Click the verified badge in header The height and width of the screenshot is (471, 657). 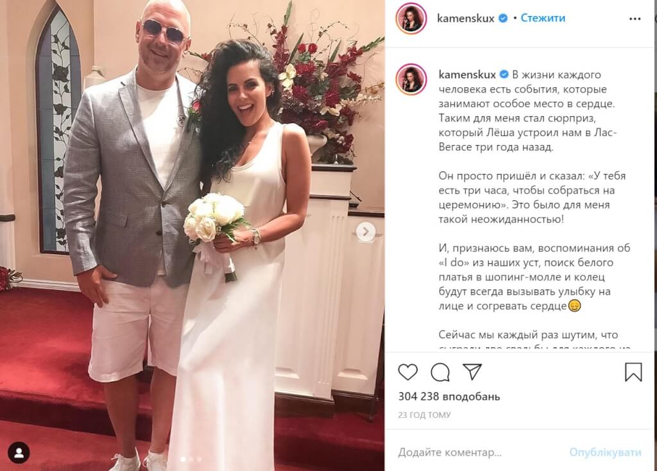pos(503,18)
